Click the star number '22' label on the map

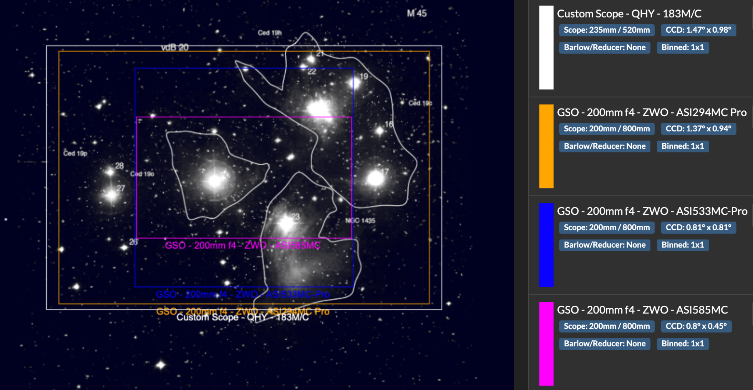[x=312, y=71]
